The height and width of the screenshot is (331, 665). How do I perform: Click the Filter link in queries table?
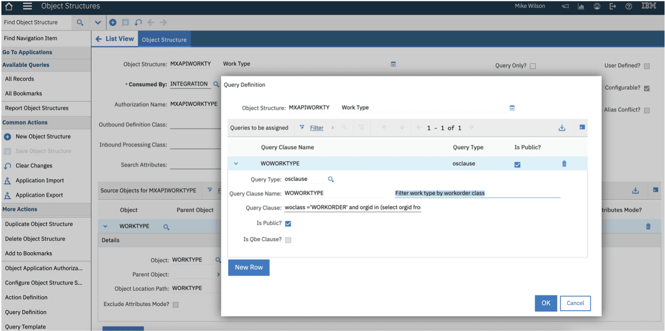316,128
